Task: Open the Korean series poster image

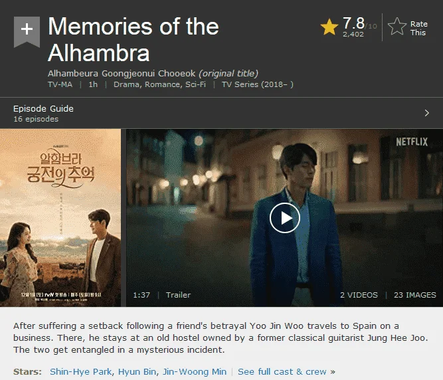Action: point(60,217)
